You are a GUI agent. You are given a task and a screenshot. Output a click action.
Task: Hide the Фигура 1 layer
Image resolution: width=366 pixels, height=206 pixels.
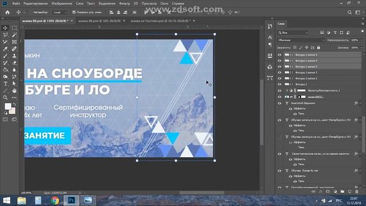pos(280,84)
